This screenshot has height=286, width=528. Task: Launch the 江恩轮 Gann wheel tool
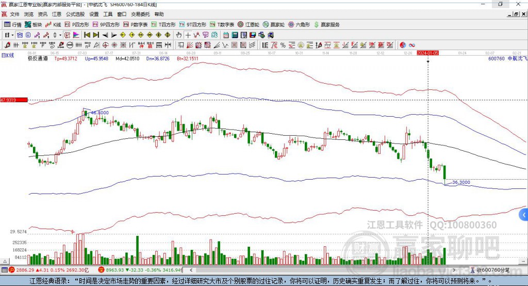(x=249, y=24)
